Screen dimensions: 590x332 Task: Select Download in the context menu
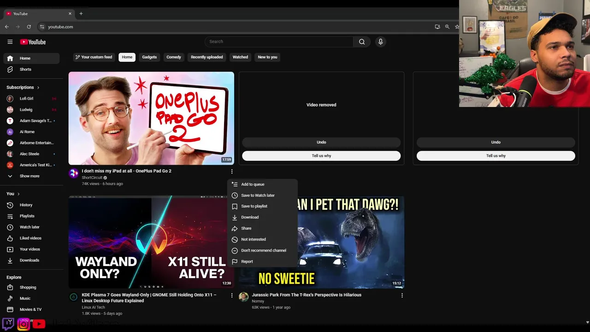click(262, 217)
